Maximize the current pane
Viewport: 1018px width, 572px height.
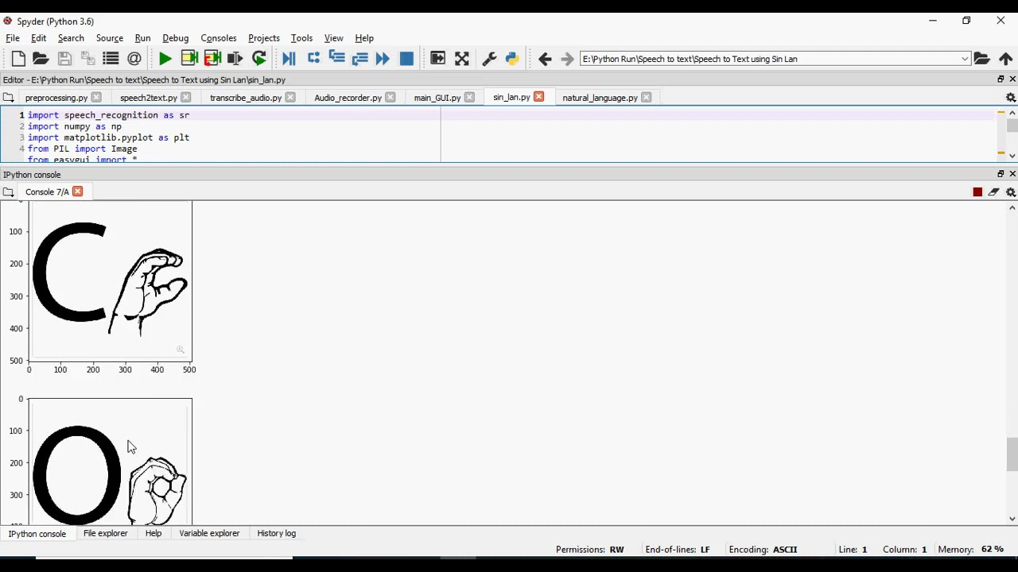click(437, 59)
